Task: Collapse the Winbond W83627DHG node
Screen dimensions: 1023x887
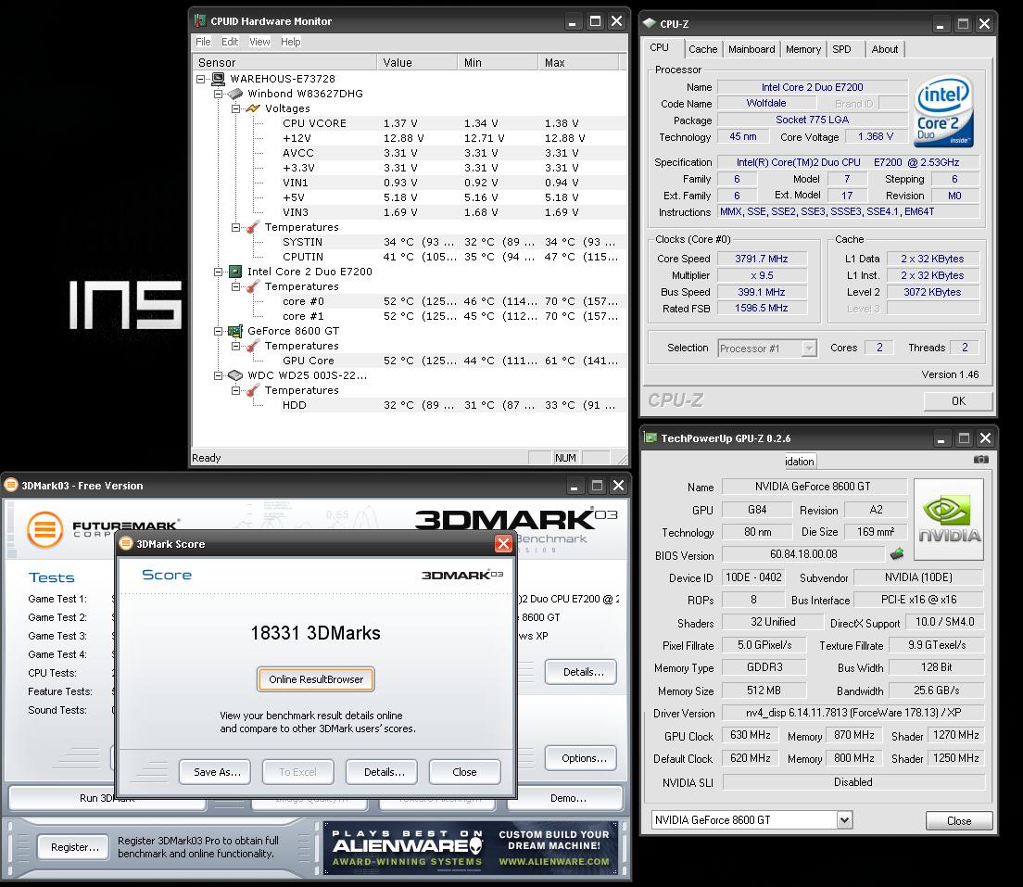Action: [x=219, y=94]
